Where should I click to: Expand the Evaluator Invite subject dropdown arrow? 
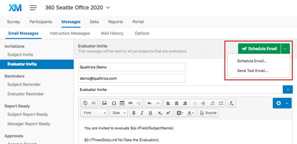click(288, 89)
